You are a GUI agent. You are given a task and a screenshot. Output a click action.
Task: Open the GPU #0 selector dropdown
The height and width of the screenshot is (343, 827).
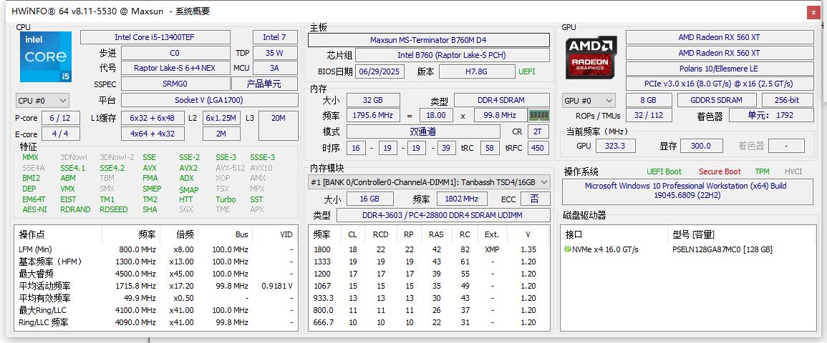(x=589, y=100)
